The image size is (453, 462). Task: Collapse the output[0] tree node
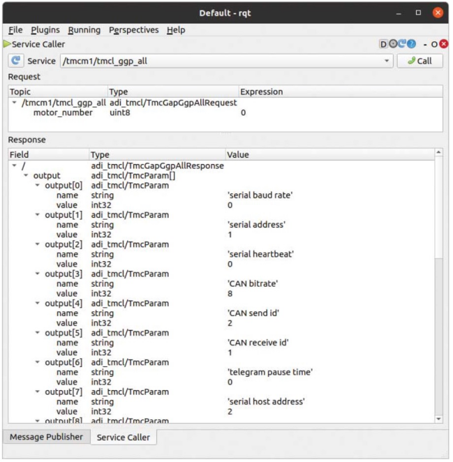click(x=37, y=186)
